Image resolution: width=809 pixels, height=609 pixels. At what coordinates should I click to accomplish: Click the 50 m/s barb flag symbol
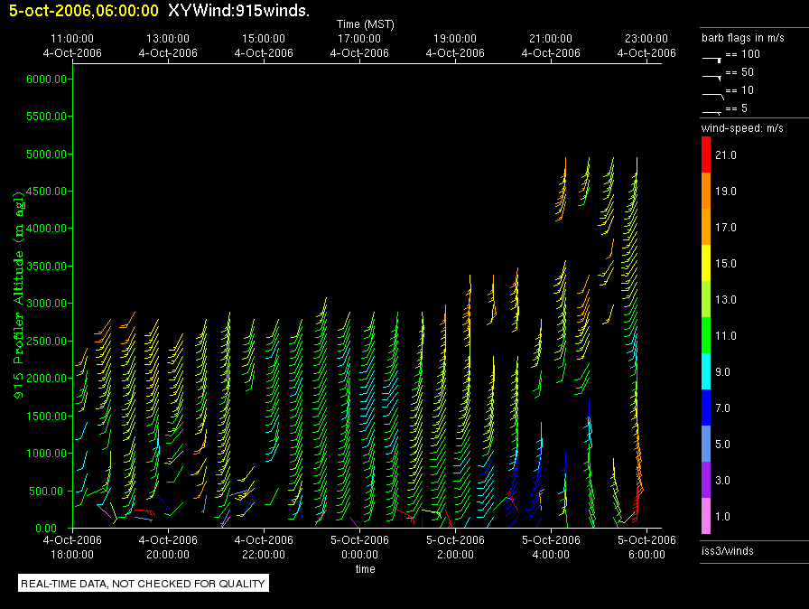pyautogui.click(x=711, y=74)
